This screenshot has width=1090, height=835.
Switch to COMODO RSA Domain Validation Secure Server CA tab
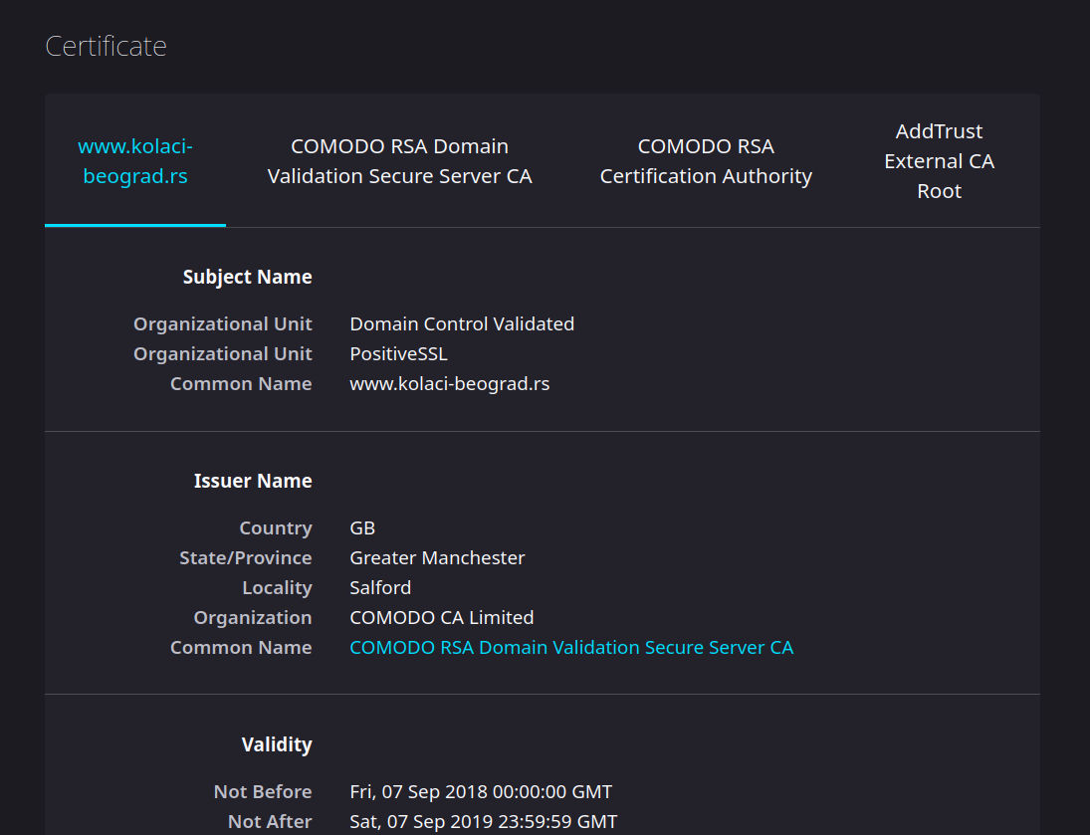tap(400, 160)
